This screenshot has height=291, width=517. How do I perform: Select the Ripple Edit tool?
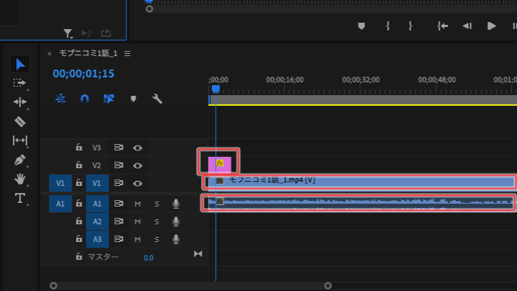pyautogui.click(x=20, y=102)
